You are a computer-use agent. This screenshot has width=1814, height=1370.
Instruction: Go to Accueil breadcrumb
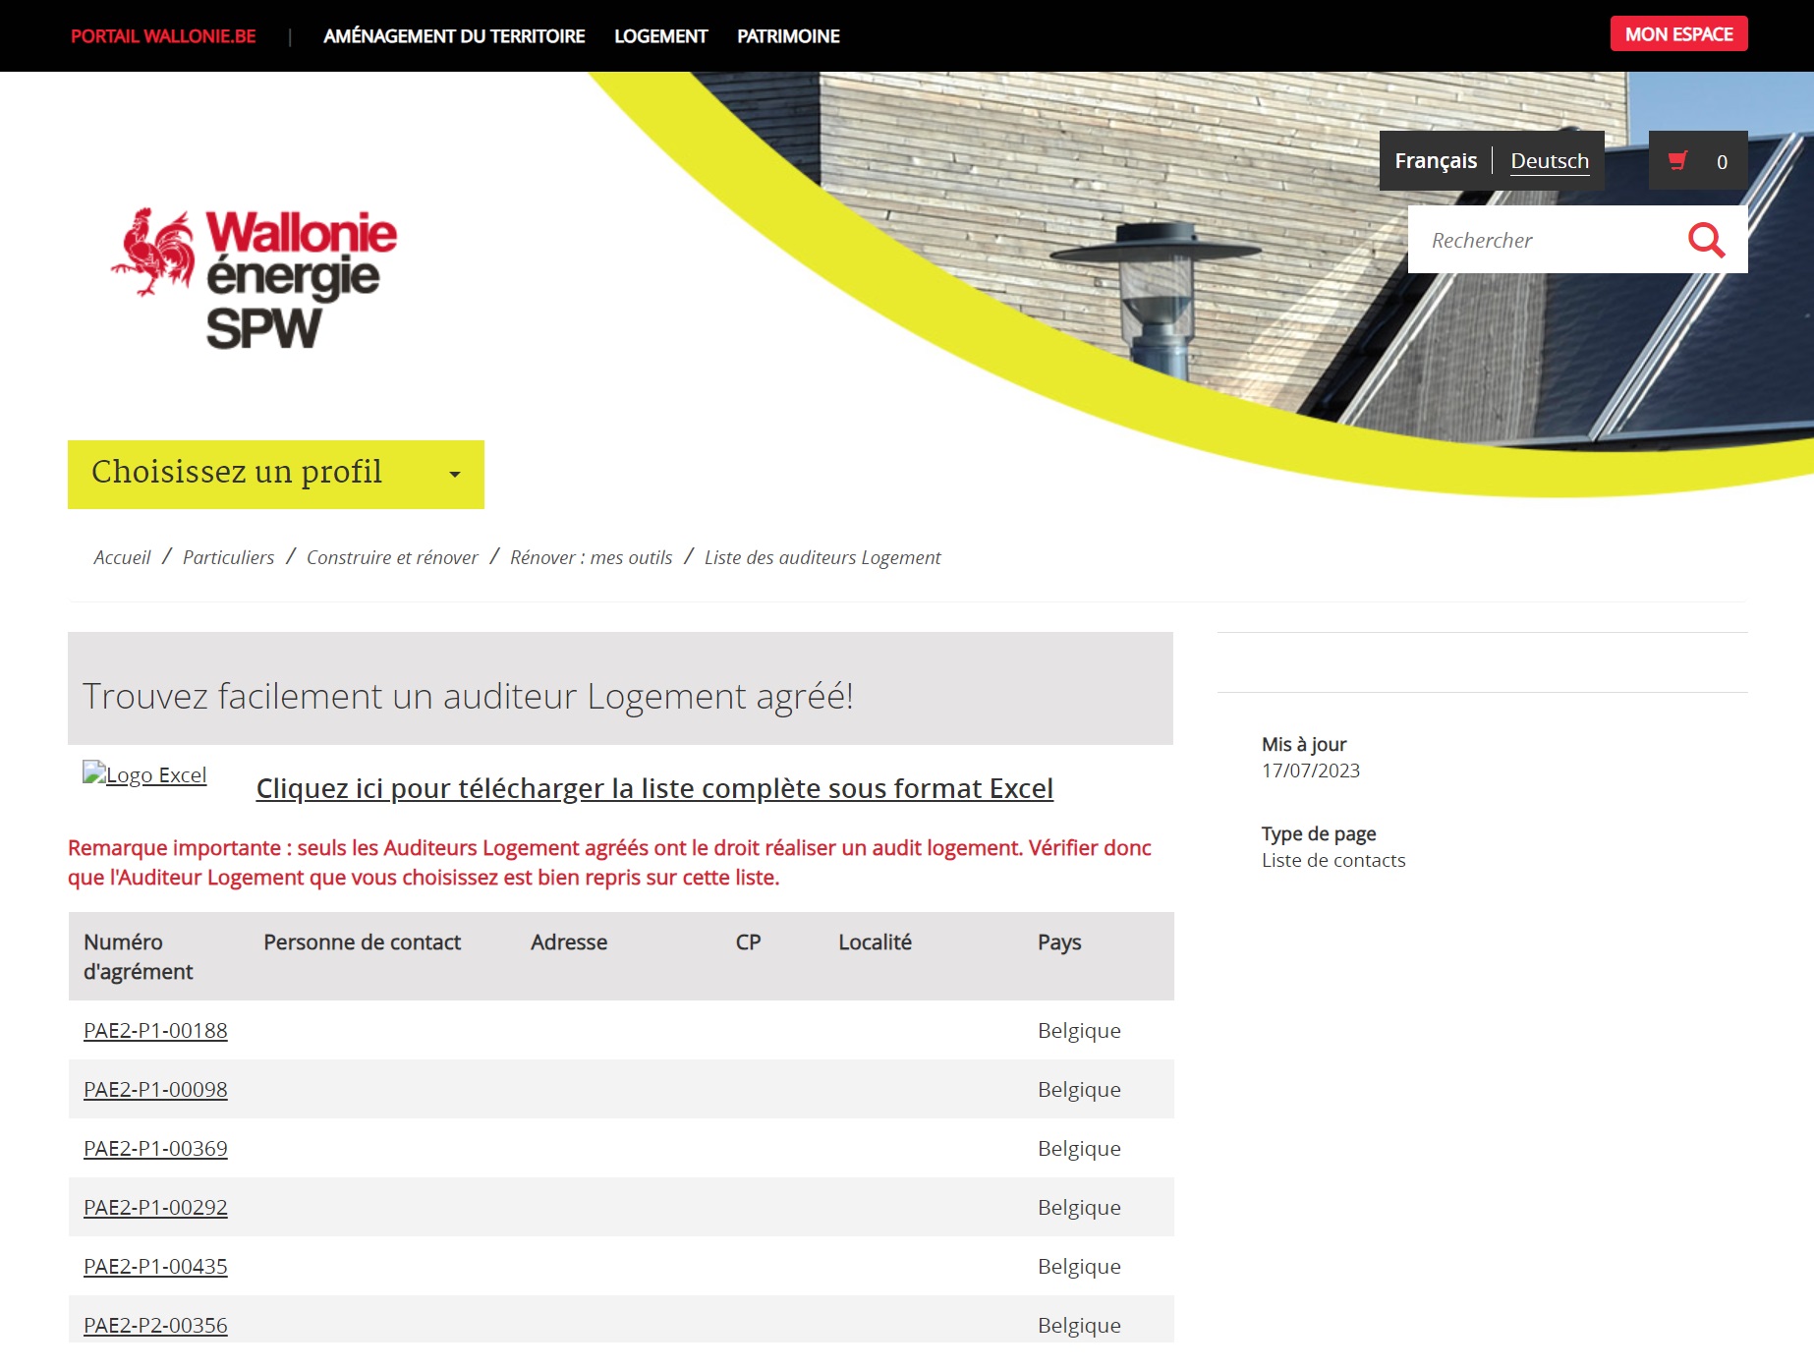point(122,557)
